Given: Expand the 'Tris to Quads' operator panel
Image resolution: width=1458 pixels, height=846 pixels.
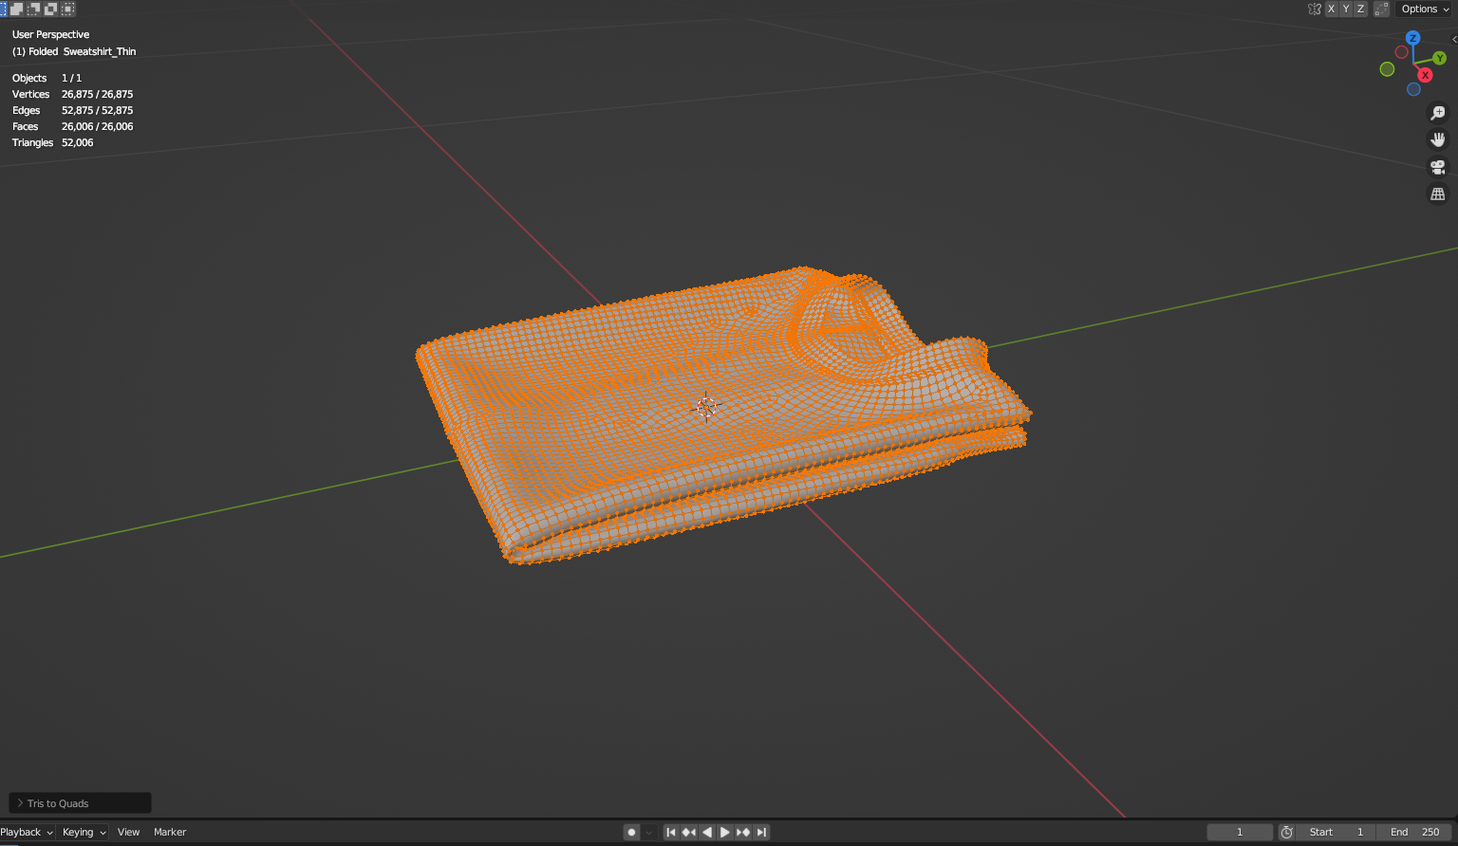Looking at the screenshot, I should pyautogui.click(x=80, y=803).
